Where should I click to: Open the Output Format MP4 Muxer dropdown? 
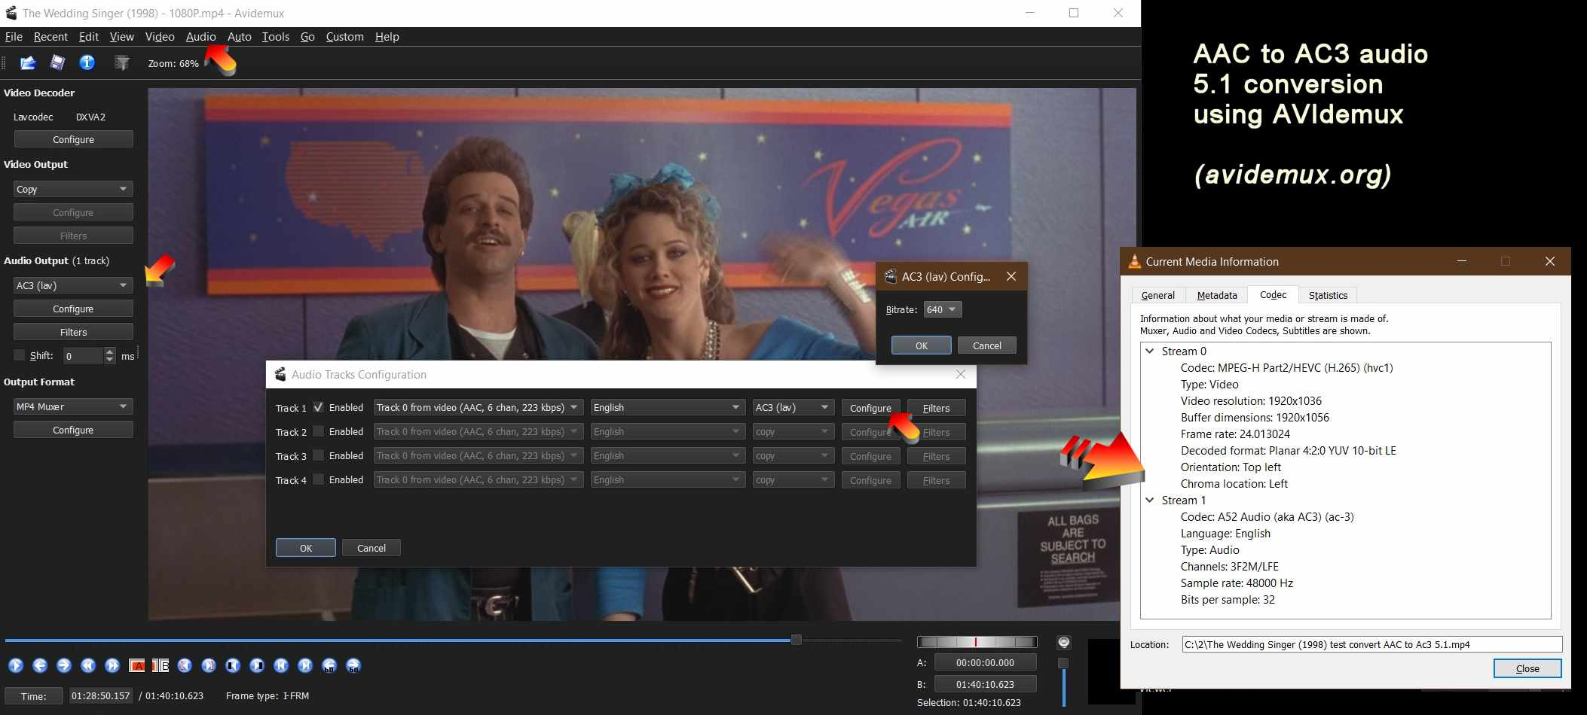73,406
